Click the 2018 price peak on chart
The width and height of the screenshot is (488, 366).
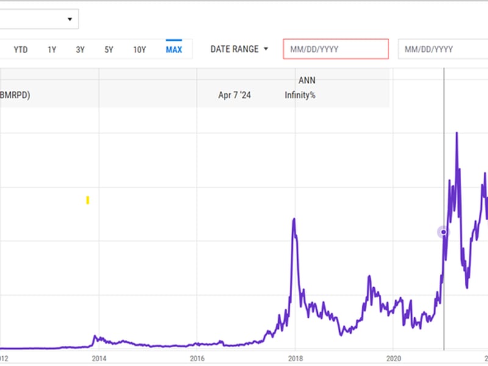[x=294, y=219]
